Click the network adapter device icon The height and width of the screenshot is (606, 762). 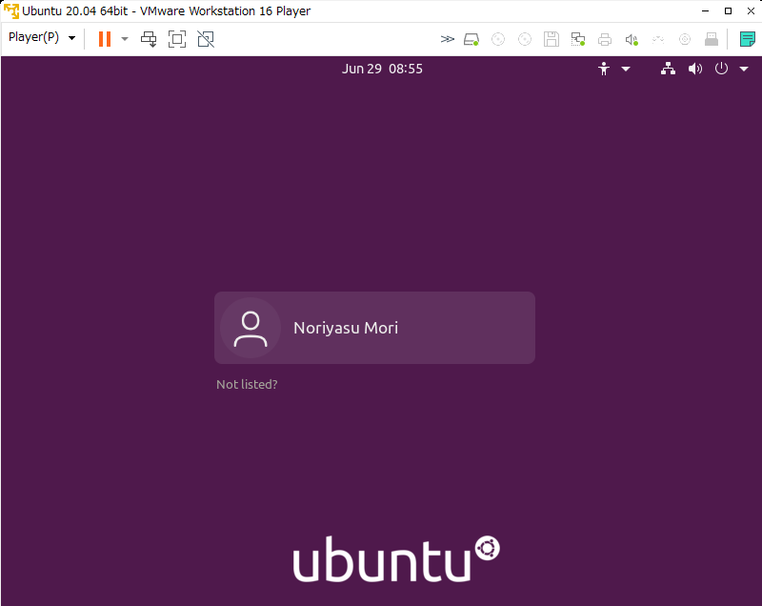coord(578,39)
